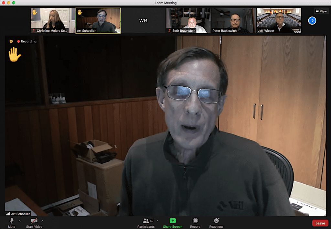This screenshot has width=331, height=229.
Task: Click the encryption shield icon
Action: pyautogui.click(x=11, y=41)
